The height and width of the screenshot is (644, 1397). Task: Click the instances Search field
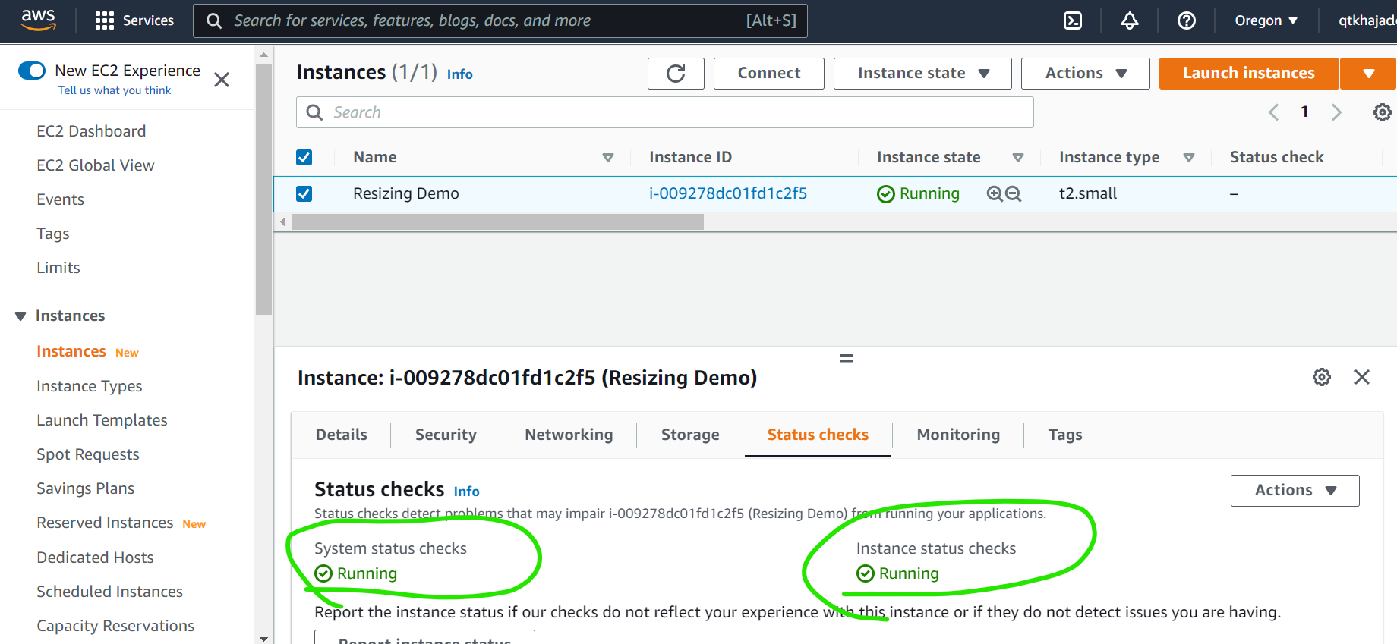coord(664,112)
